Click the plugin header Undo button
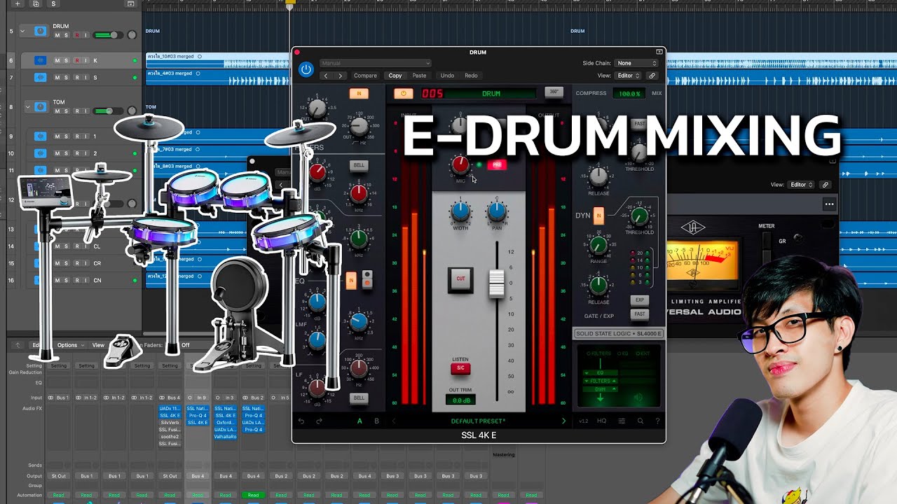Screen dimensions: 897x504 click(x=447, y=76)
